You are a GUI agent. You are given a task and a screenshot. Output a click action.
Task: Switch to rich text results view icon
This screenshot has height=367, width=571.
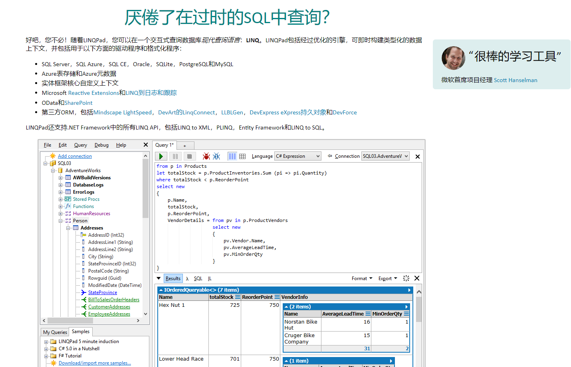[x=232, y=156]
